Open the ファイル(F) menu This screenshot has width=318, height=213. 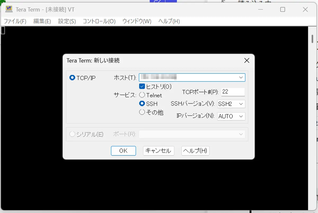15,21
